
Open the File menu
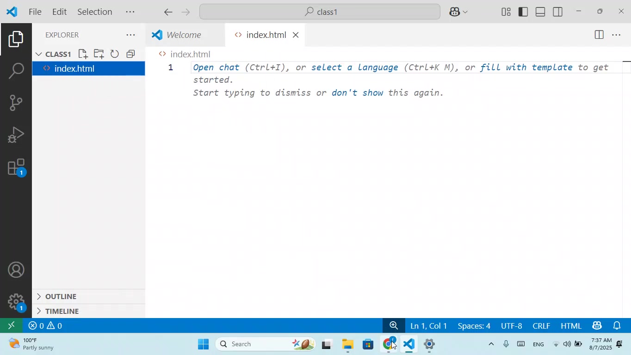(35, 12)
